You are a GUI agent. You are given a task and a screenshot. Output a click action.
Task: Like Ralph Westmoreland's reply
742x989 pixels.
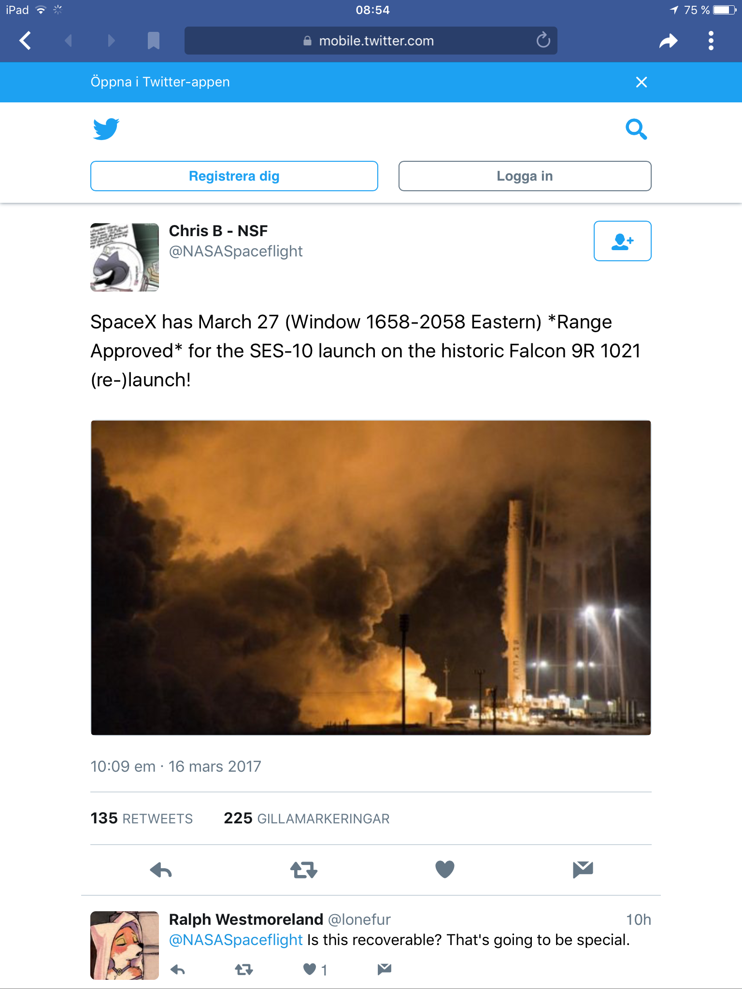(310, 969)
